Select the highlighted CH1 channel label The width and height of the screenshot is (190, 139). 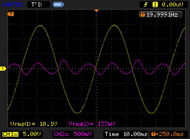(7, 134)
